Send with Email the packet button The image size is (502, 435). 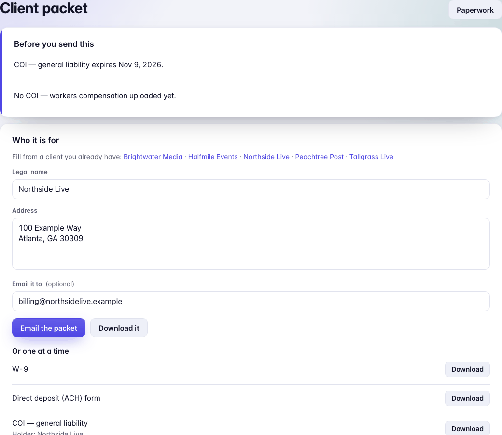(49, 328)
